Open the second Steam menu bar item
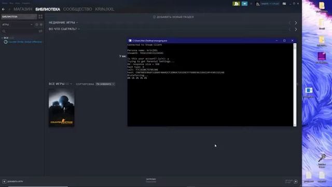 click(11, 4)
